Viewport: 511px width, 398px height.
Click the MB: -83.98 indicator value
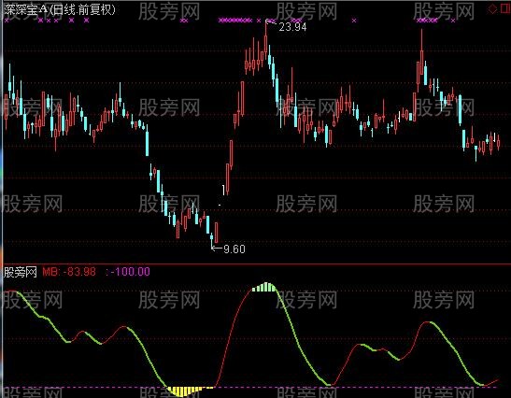(x=69, y=272)
